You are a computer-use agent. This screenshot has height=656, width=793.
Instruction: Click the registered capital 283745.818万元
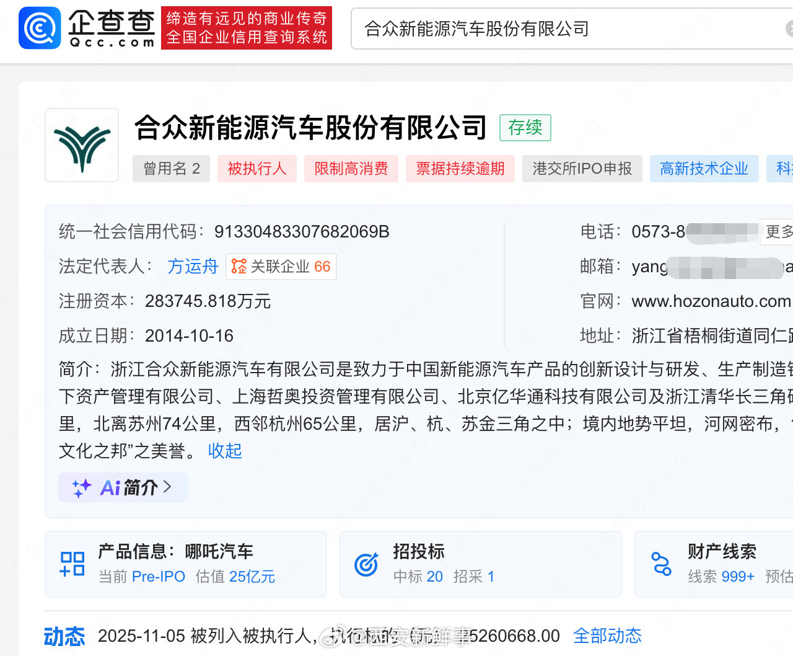click(x=208, y=301)
